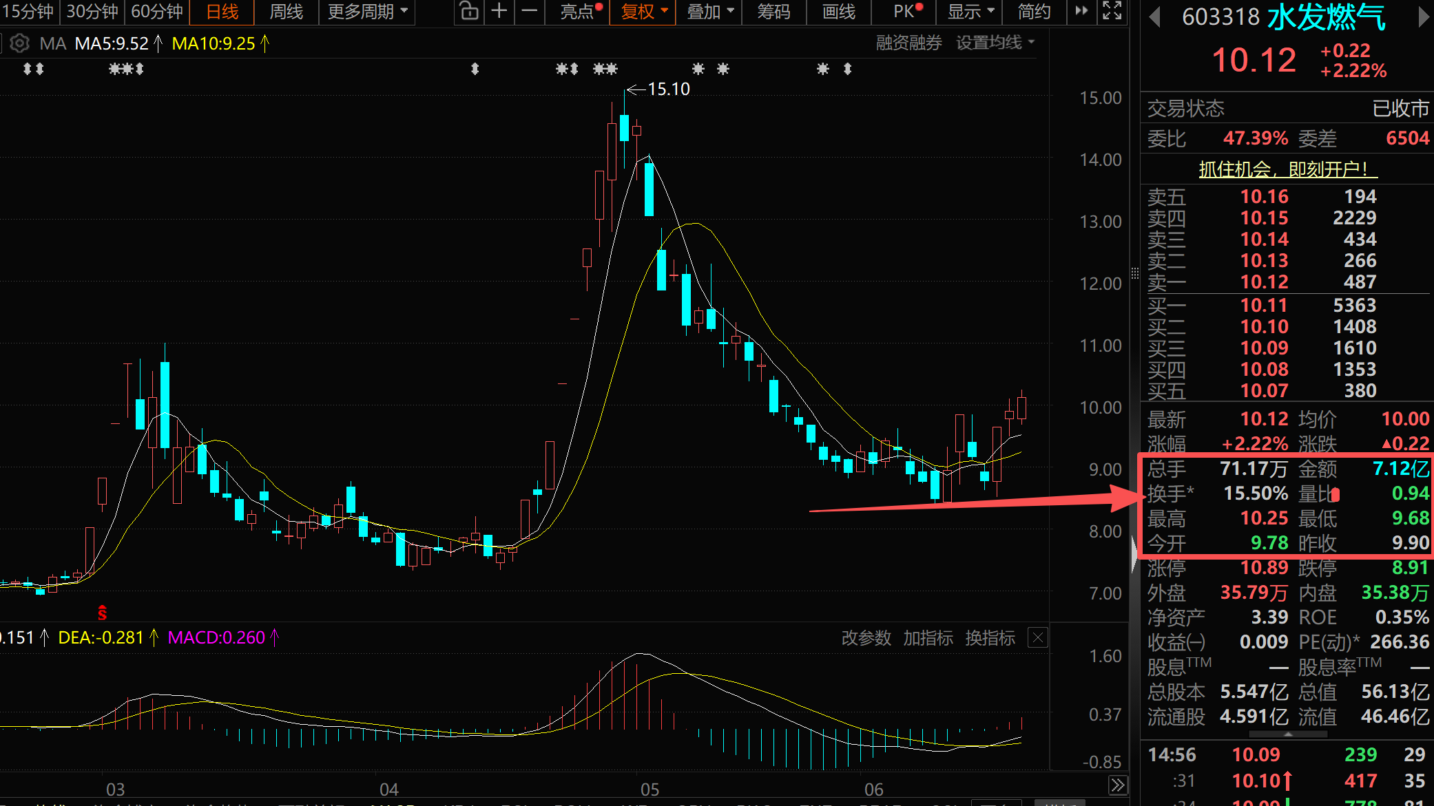The height and width of the screenshot is (806, 1434).
Task: Select the 日线 daily chart tab
Action: tap(222, 12)
